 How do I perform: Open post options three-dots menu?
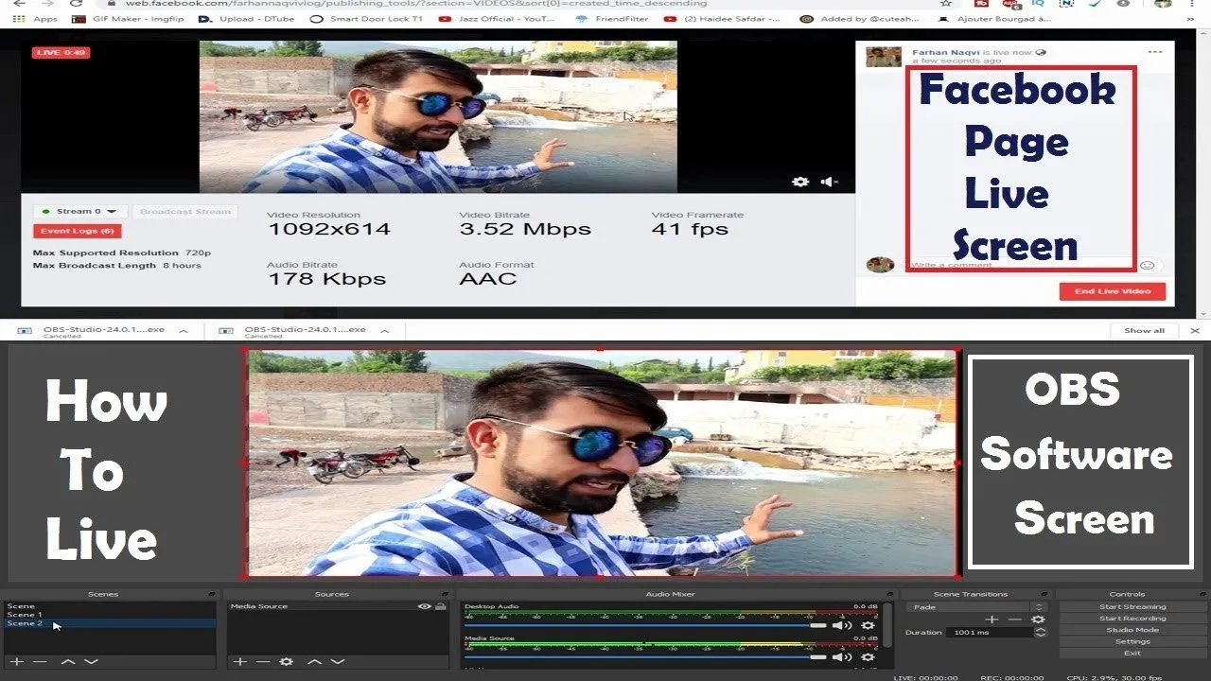(1154, 52)
